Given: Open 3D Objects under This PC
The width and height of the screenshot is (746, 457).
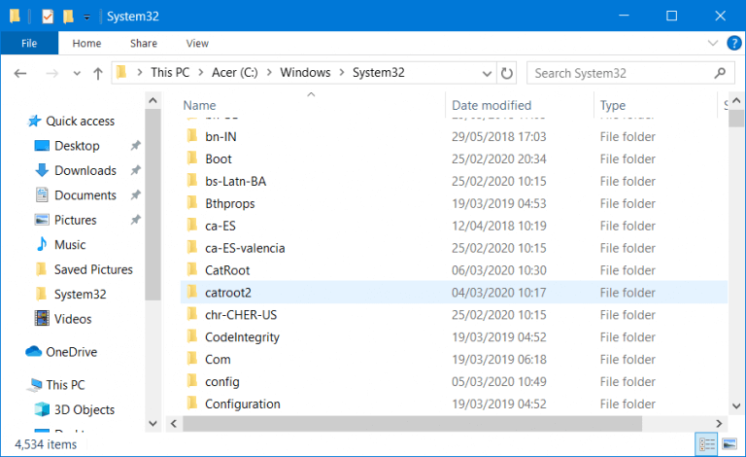Looking at the screenshot, I should tap(85, 409).
